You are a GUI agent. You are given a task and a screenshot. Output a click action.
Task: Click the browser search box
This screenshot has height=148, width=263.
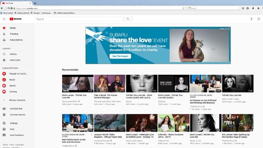(x=214, y=8)
